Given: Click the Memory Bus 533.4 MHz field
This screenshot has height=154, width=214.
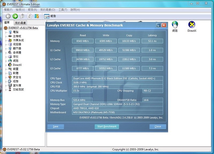Looking at the screenshot, I should tap(82, 100).
